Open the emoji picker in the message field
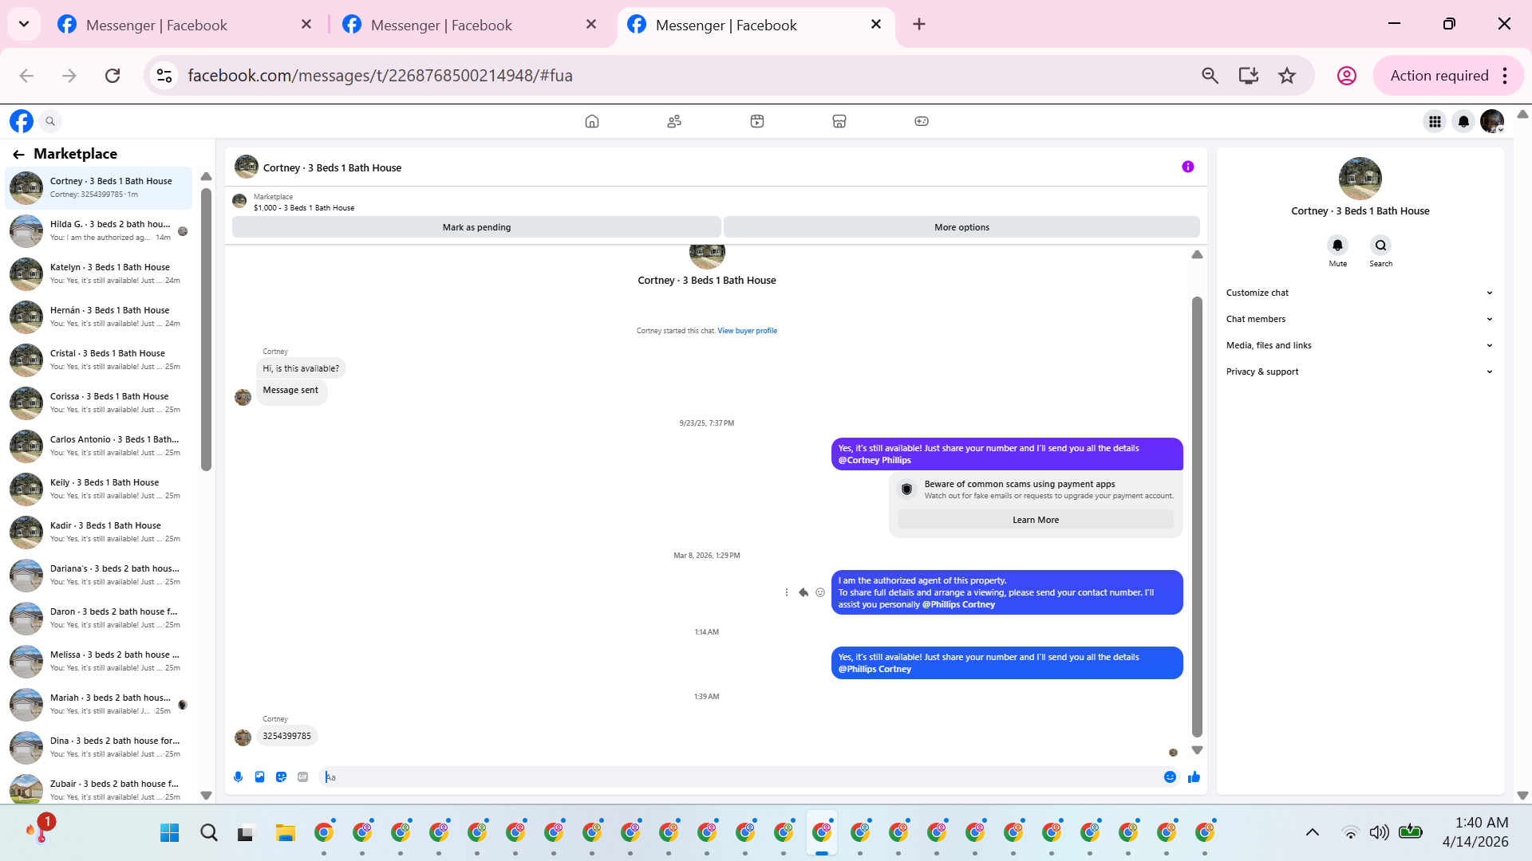This screenshot has height=861, width=1532. (x=1170, y=777)
